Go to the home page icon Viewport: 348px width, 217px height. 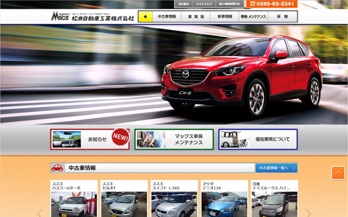(x=146, y=17)
